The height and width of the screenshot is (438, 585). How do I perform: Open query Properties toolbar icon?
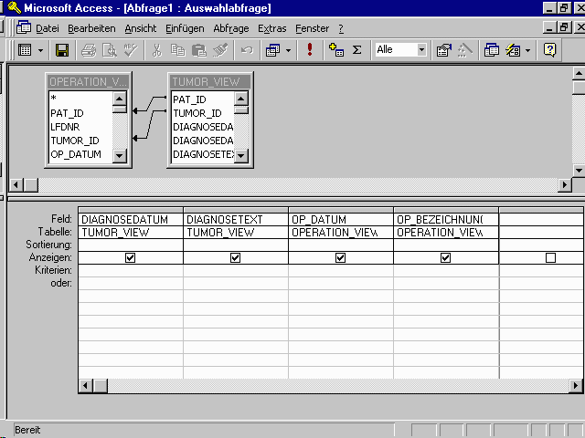(x=444, y=50)
